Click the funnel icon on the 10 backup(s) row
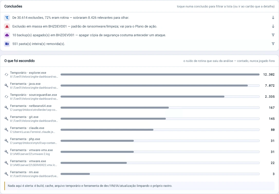 [x=273, y=35]
